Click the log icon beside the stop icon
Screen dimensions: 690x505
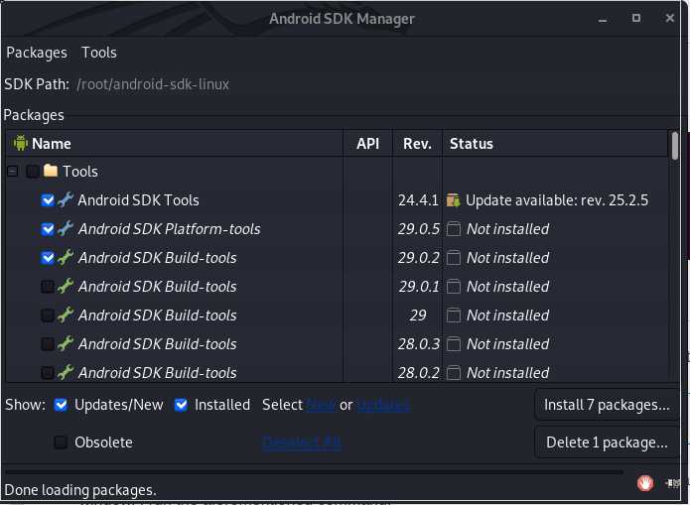click(672, 483)
